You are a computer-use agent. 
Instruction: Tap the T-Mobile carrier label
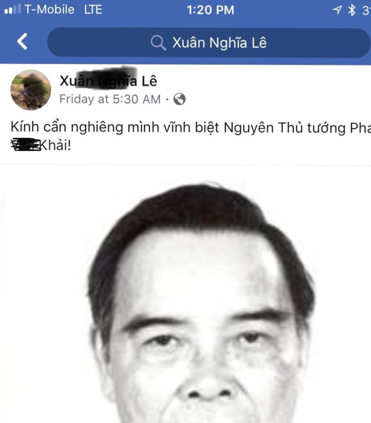point(49,9)
